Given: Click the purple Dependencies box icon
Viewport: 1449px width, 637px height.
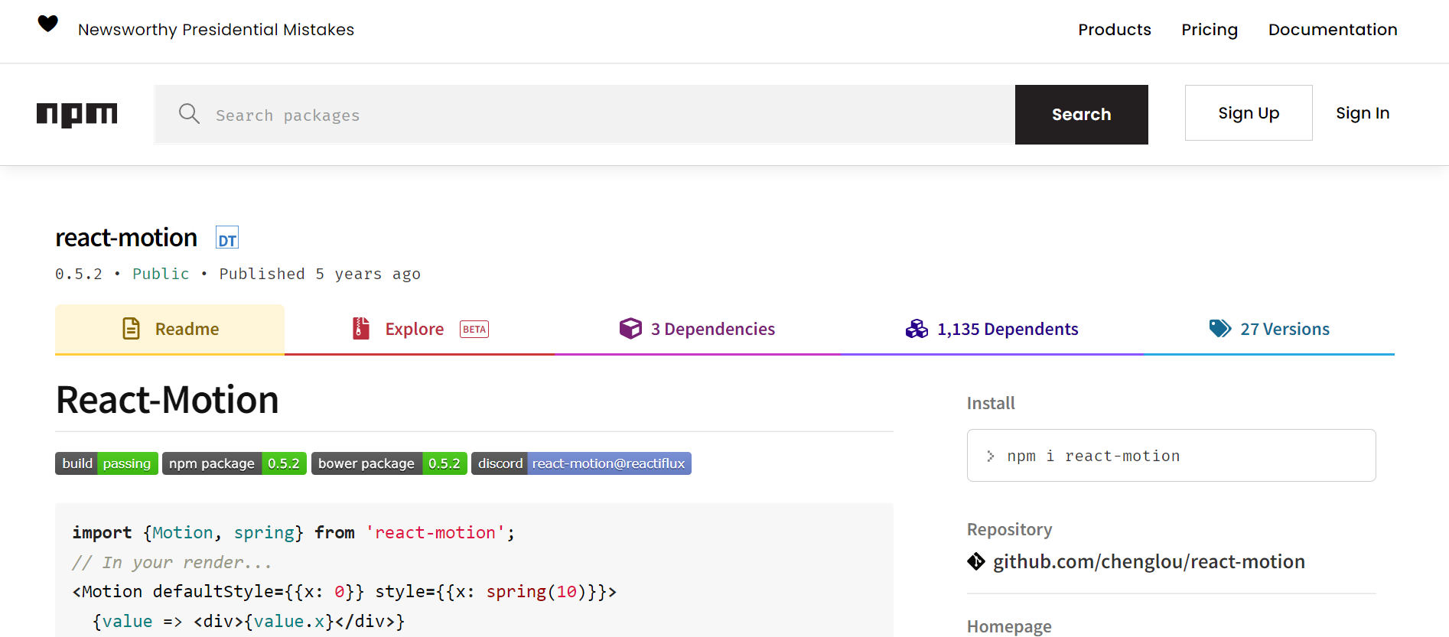Looking at the screenshot, I should point(630,329).
